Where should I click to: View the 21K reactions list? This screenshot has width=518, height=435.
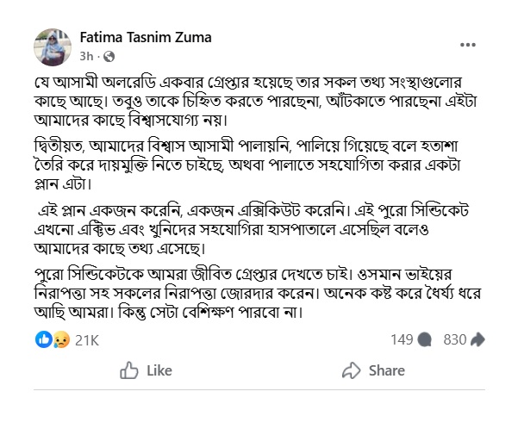[88, 340]
